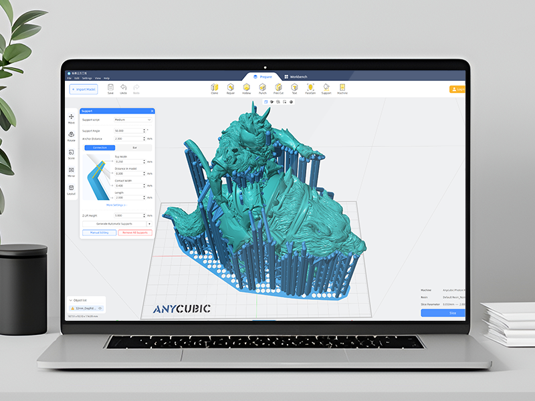Open the Help menu
The image size is (535, 401).
[106, 78]
